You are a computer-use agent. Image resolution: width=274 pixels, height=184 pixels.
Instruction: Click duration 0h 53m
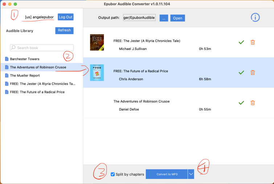click(205, 49)
